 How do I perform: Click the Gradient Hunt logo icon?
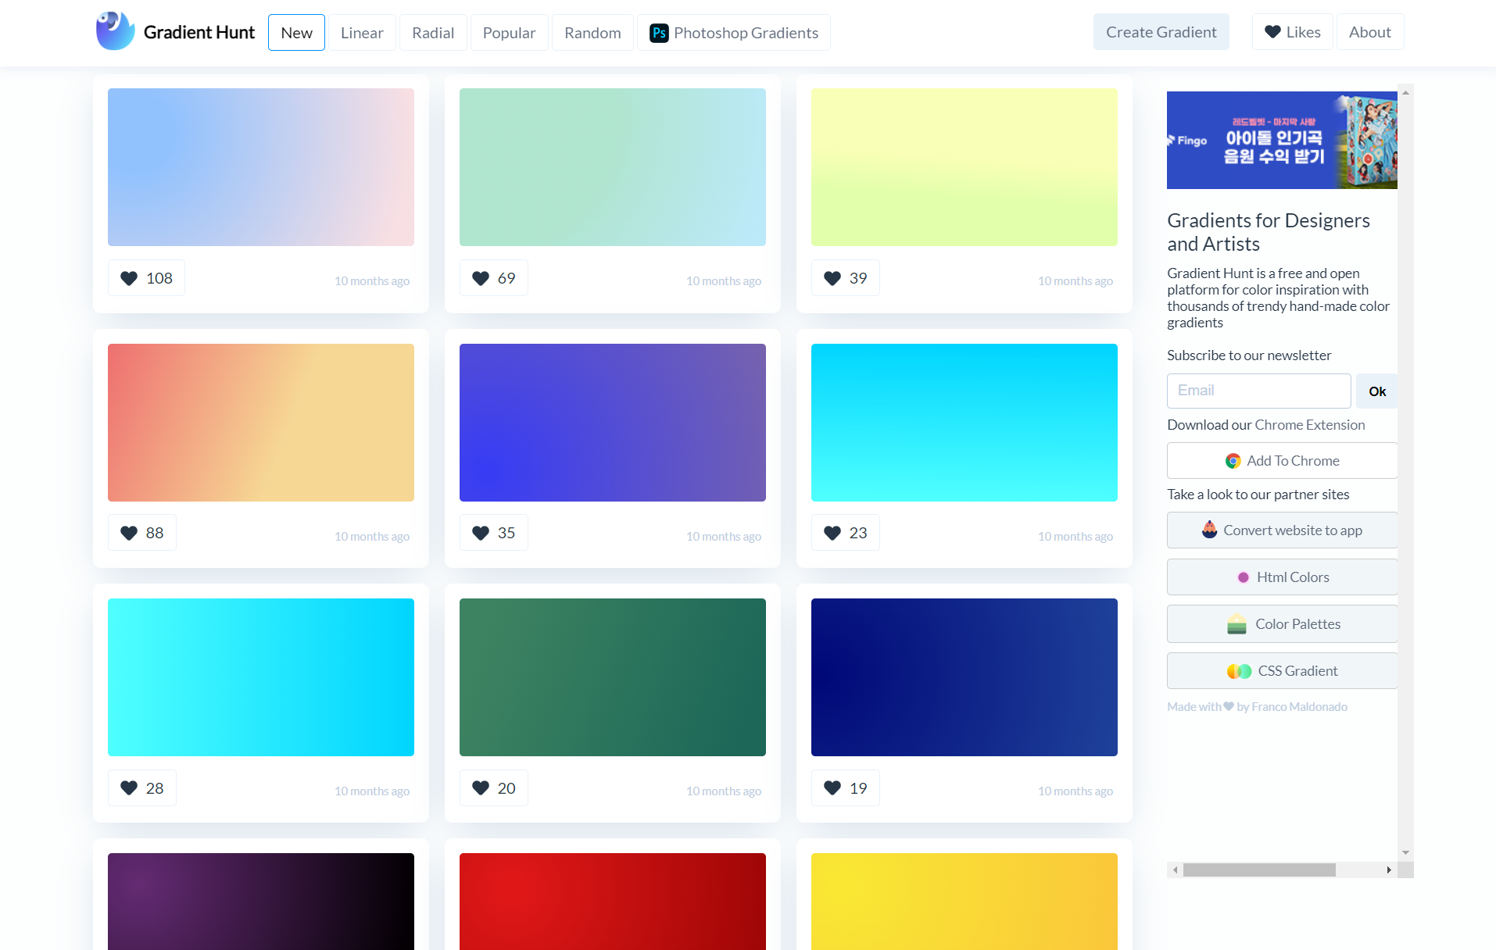click(x=115, y=31)
